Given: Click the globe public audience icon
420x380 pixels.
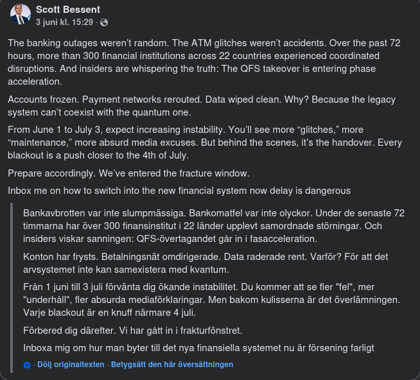Looking at the screenshot, I should point(104,22).
